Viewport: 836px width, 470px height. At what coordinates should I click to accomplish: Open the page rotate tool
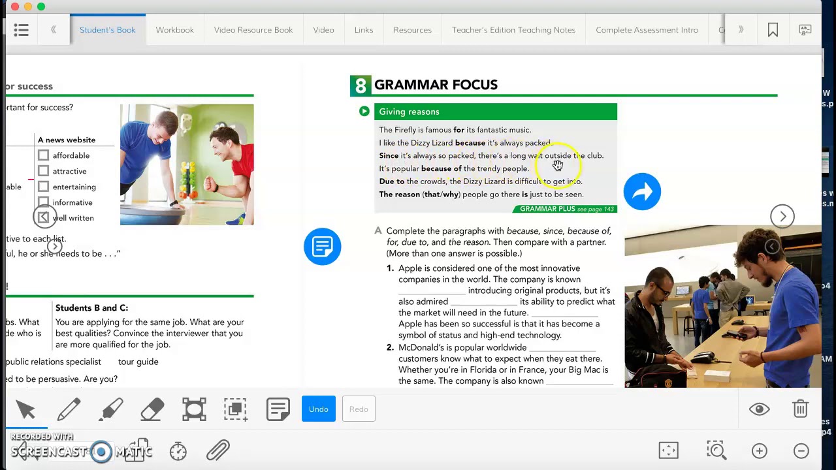[137, 450]
